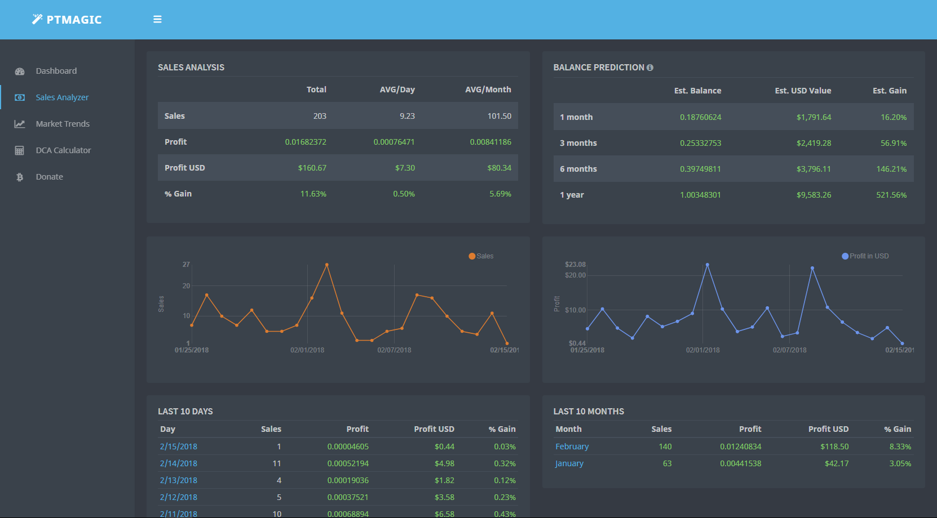Image resolution: width=937 pixels, height=518 pixels.
Task: Click February Profit USD $118.50
Action: [x=834, y=446]
